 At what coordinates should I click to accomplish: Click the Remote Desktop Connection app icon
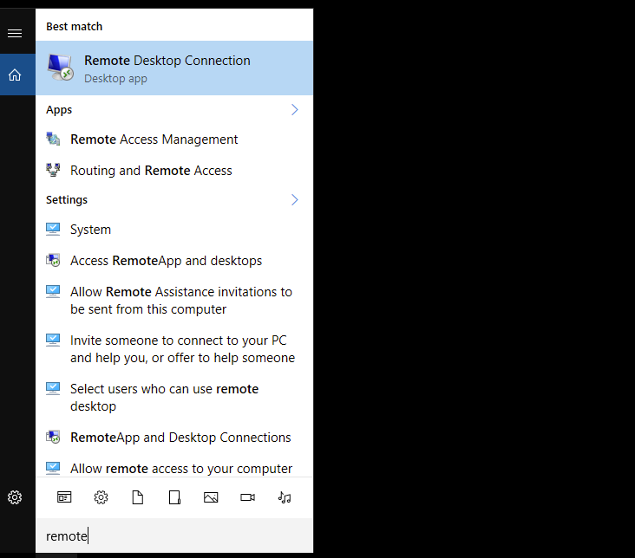pyautogui.click(x=61, y=68)
